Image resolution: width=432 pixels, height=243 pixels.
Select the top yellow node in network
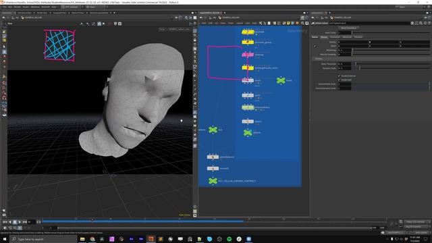point(248,32)
